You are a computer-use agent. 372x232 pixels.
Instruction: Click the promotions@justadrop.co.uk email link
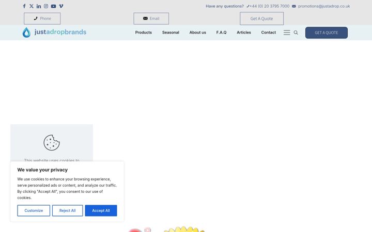(324, 6)
